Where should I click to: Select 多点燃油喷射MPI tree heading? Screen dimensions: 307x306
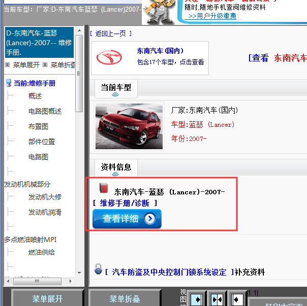(x=30, y=240)
